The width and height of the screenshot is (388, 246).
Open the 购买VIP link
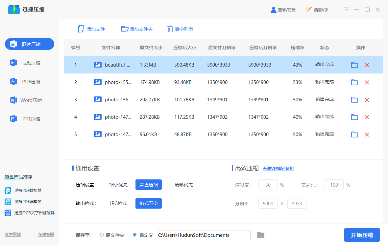click(318, 10)
